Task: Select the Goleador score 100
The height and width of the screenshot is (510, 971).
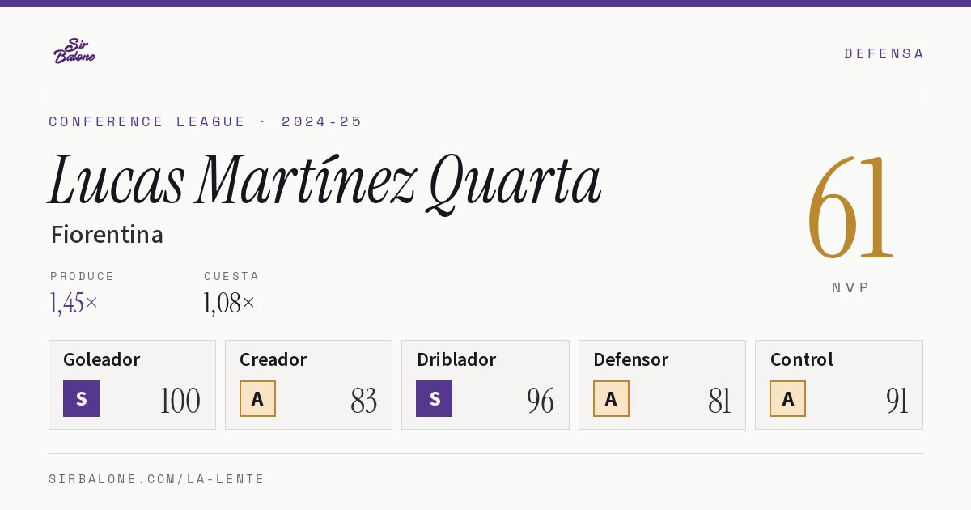Action: click(180, 401)
